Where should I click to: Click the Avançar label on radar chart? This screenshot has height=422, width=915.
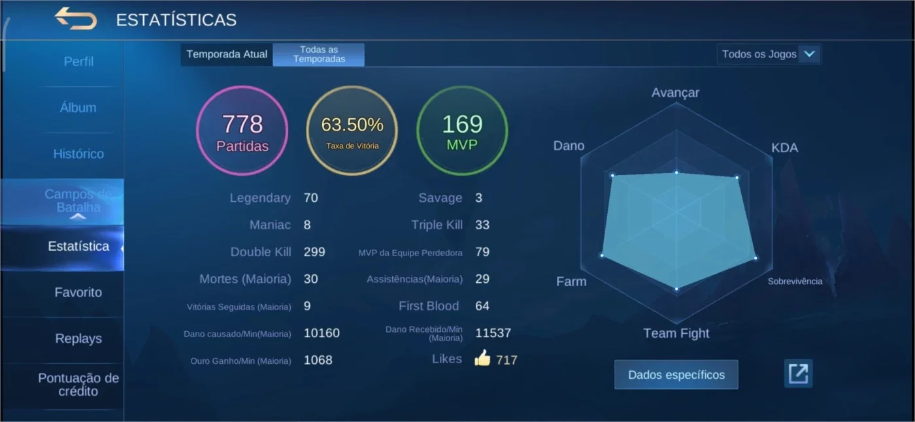(675, 93)
